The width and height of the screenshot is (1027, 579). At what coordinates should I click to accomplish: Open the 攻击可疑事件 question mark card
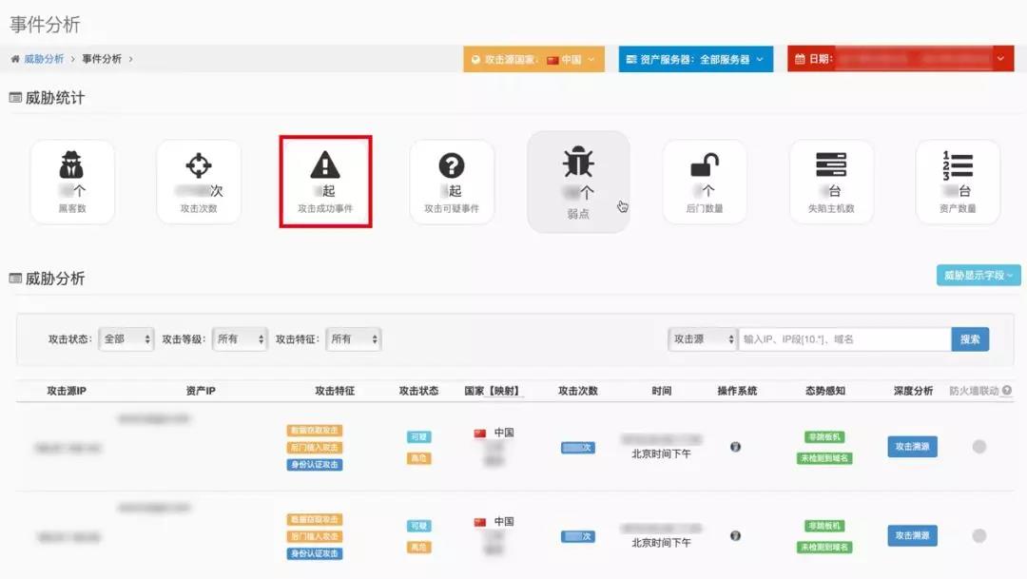pos(452,182)
